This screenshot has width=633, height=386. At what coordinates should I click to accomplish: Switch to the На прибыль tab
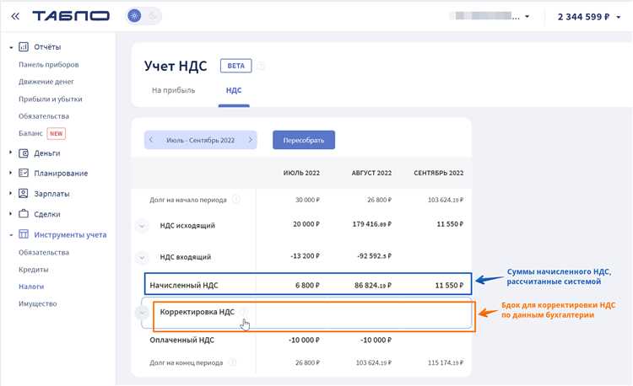point(173,89)
